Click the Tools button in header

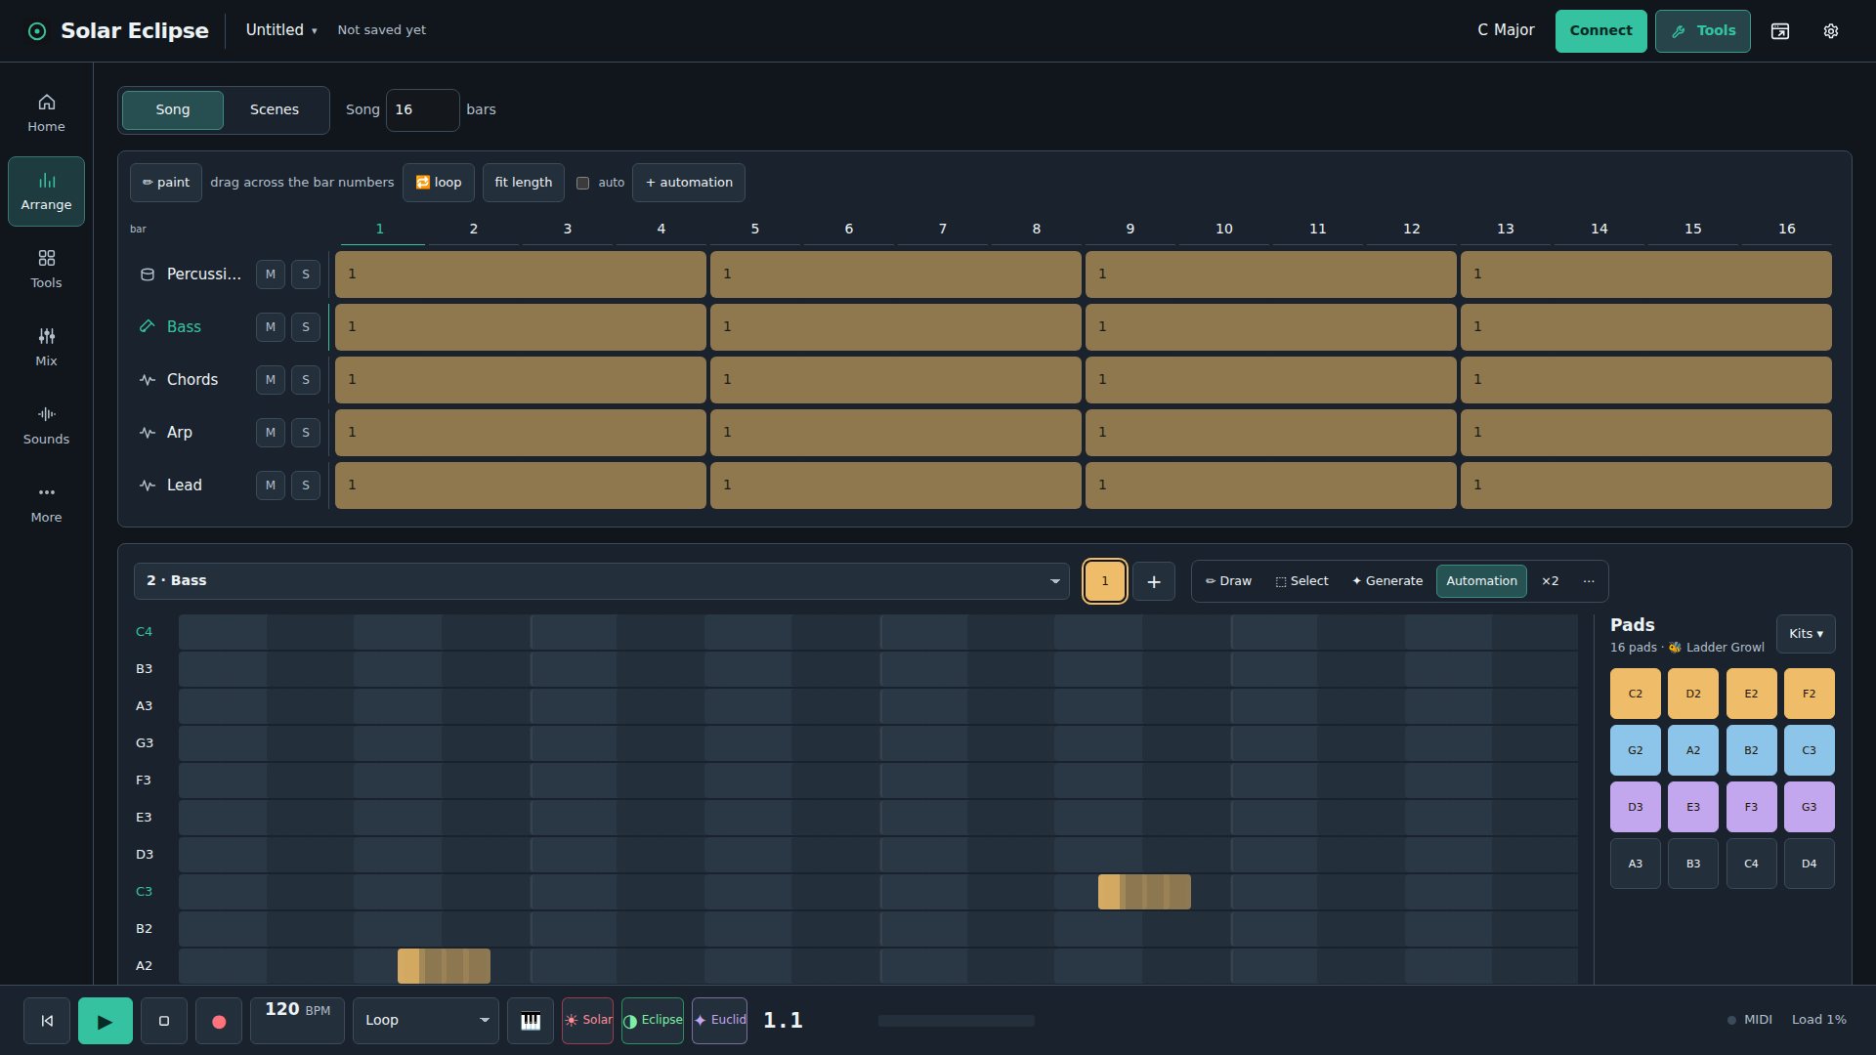pyautogui.click(x=1702, y=31)
